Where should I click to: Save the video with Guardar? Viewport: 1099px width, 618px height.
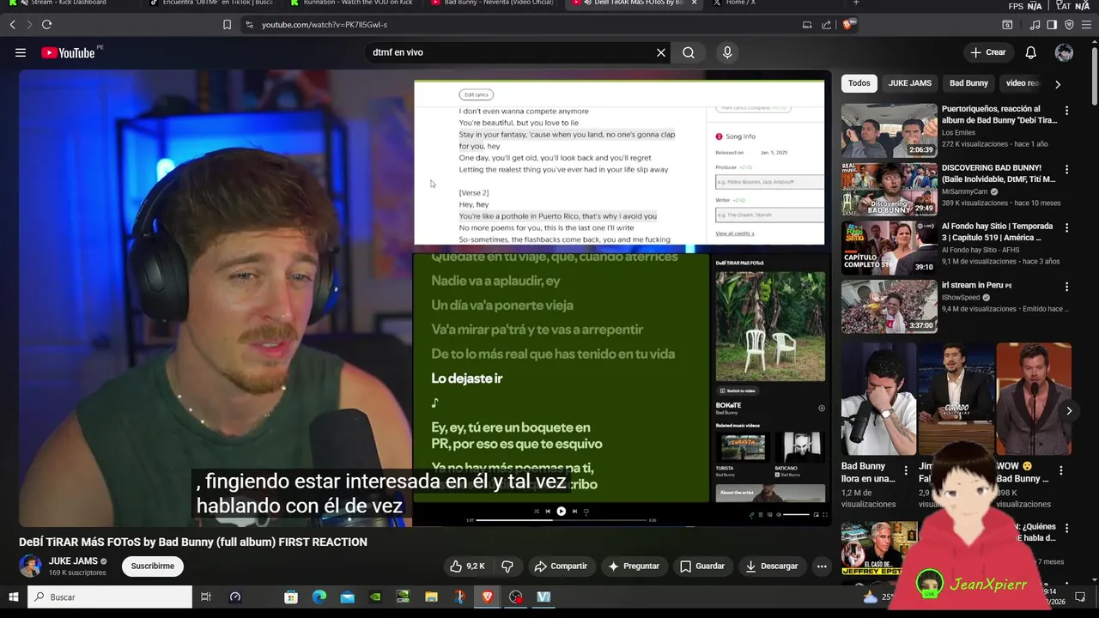[702, 566]
